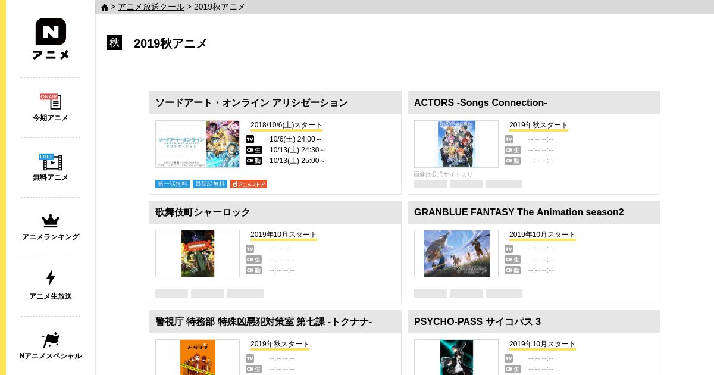Open the ソードアート・オンライン アリシゼーション title

252,102
